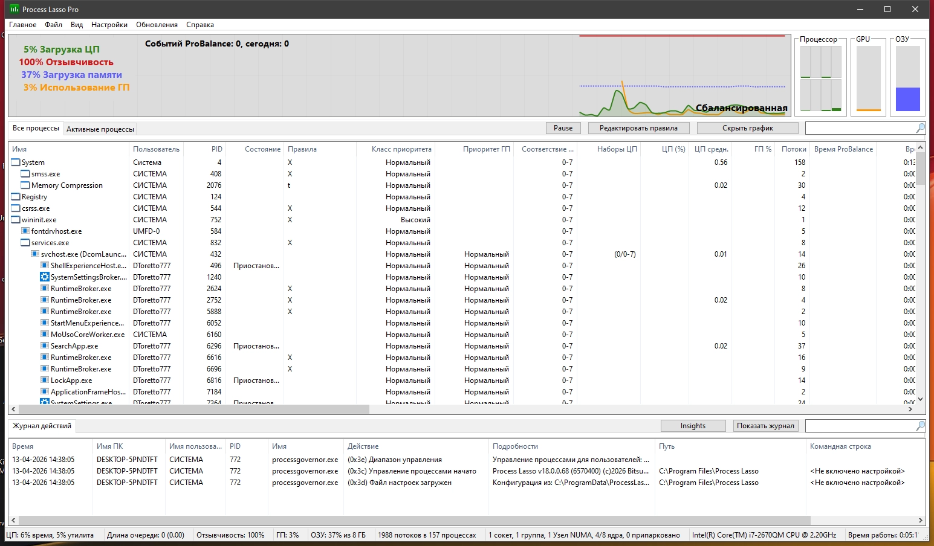Focus the action log search field
Image resolution: width=934 pixels, height=546 pixels.
click(860, 426)
